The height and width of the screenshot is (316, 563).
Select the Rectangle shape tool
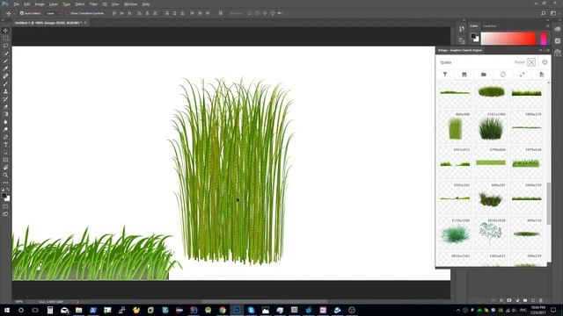[5, 160]
